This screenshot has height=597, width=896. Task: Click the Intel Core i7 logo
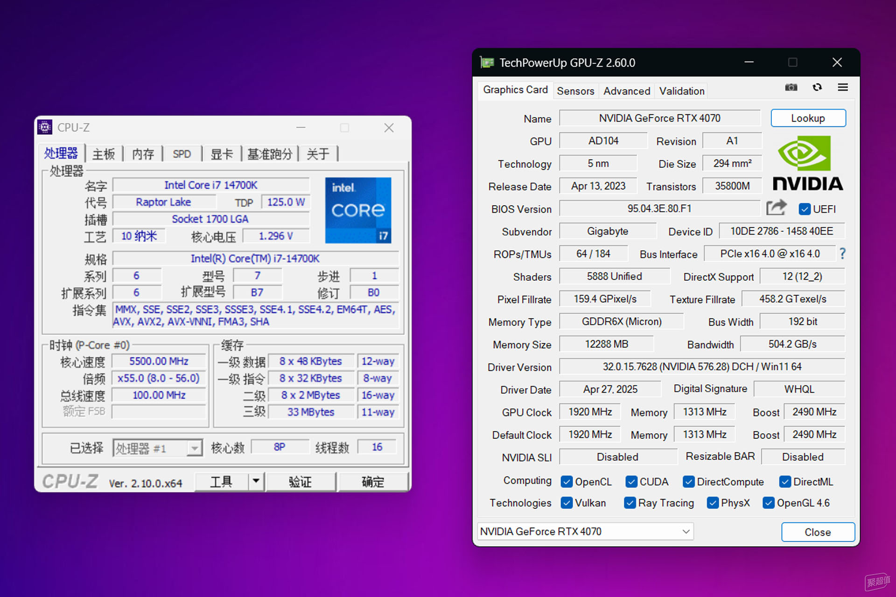[x=358, y=210]
